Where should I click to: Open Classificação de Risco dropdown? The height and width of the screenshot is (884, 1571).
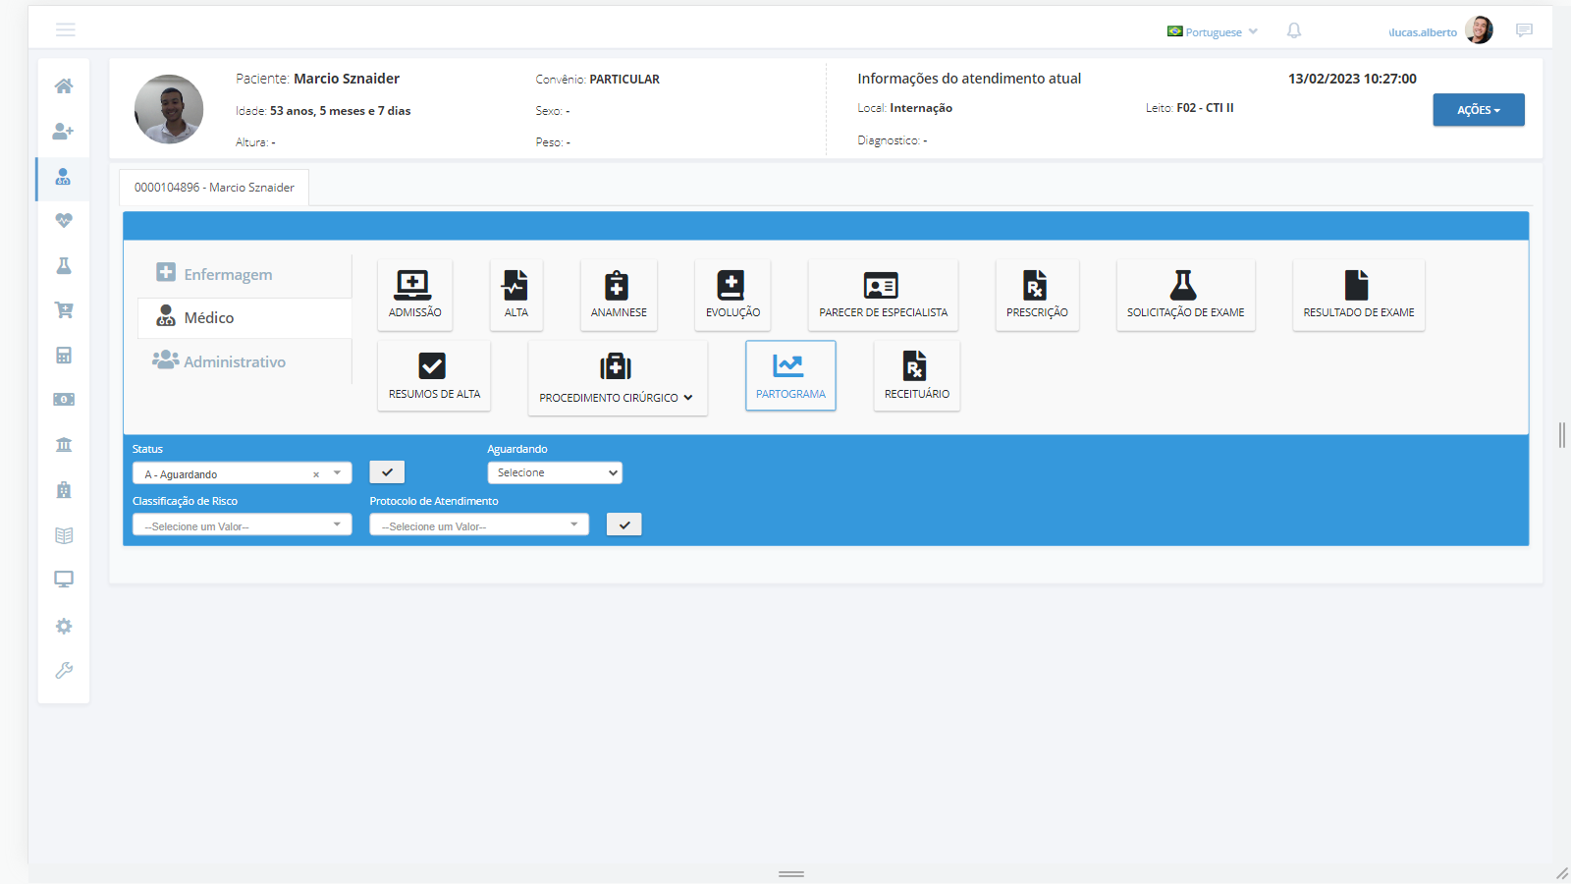pos(242,525)
